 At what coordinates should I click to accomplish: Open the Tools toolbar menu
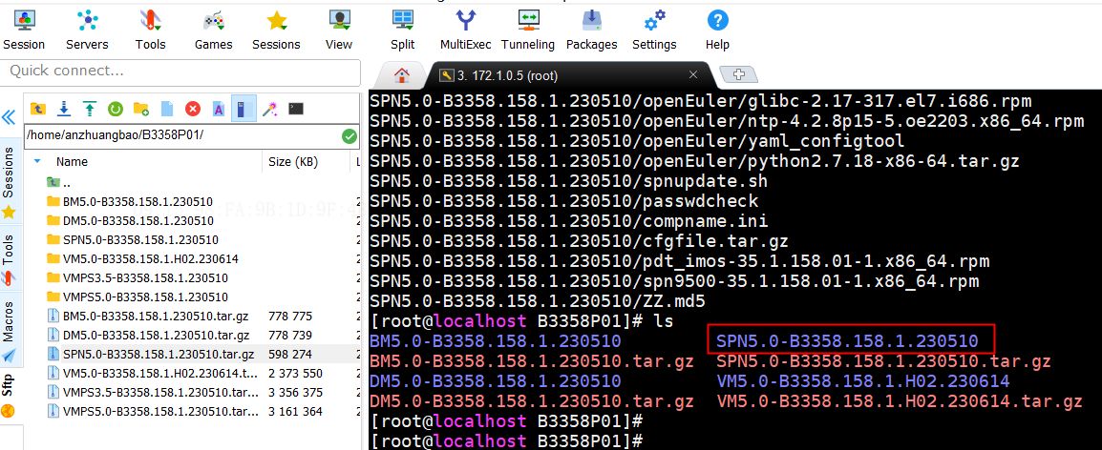(x=150, y=31)
